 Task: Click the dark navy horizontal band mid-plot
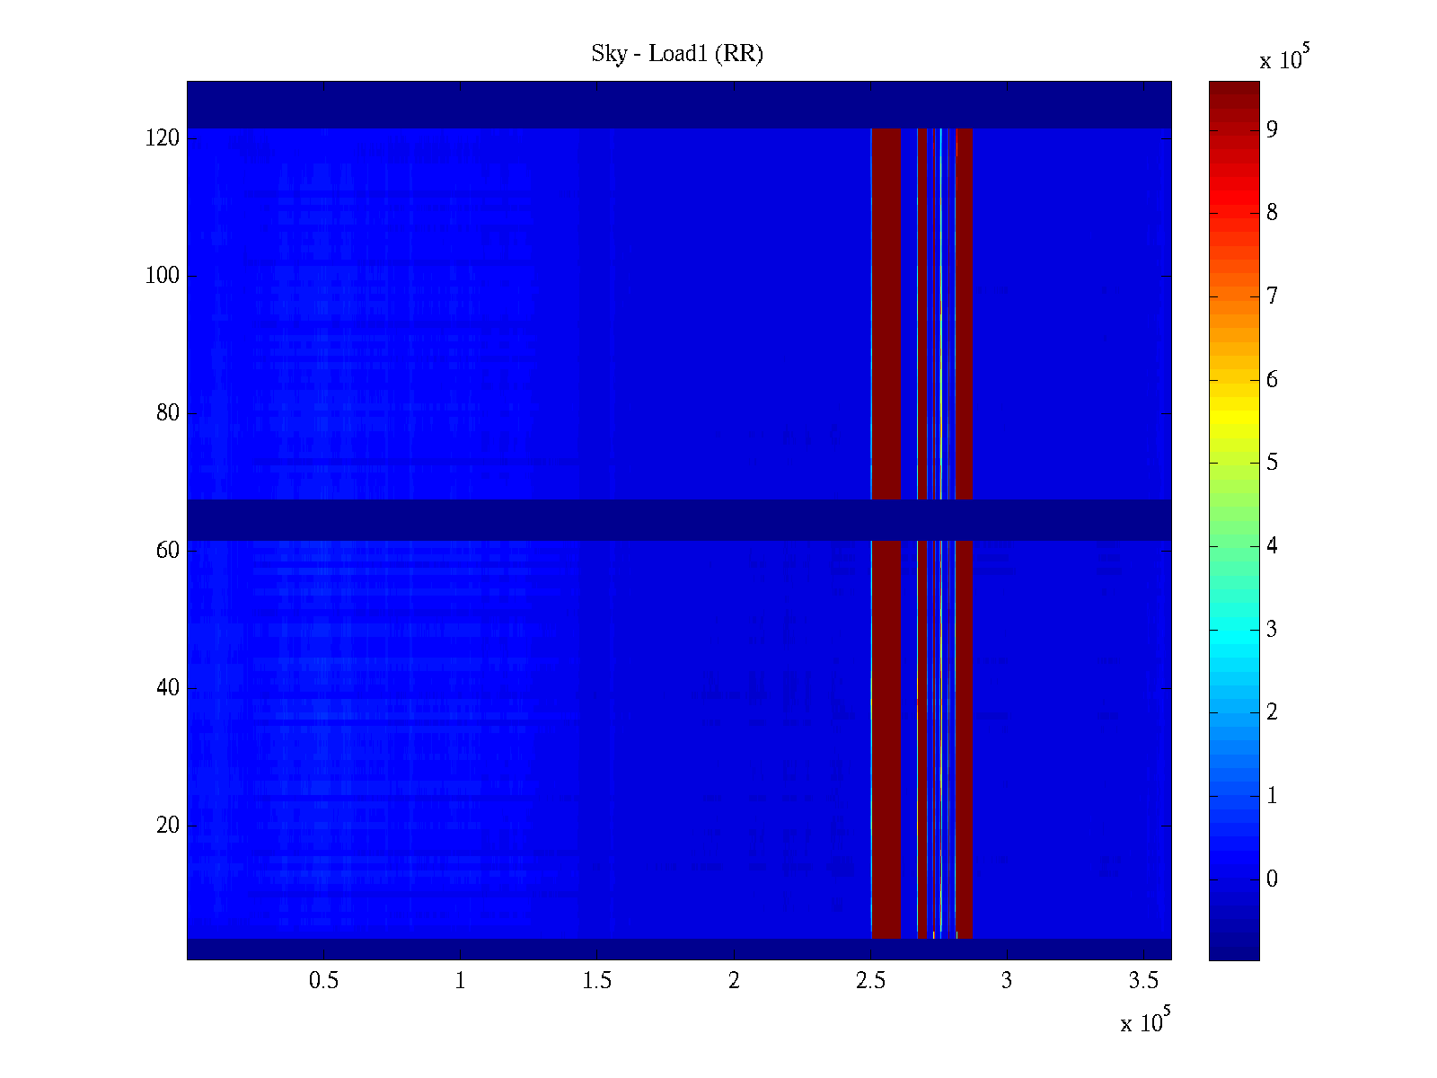tap(539, 519)
